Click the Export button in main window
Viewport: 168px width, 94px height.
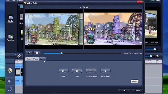(156, 1)
